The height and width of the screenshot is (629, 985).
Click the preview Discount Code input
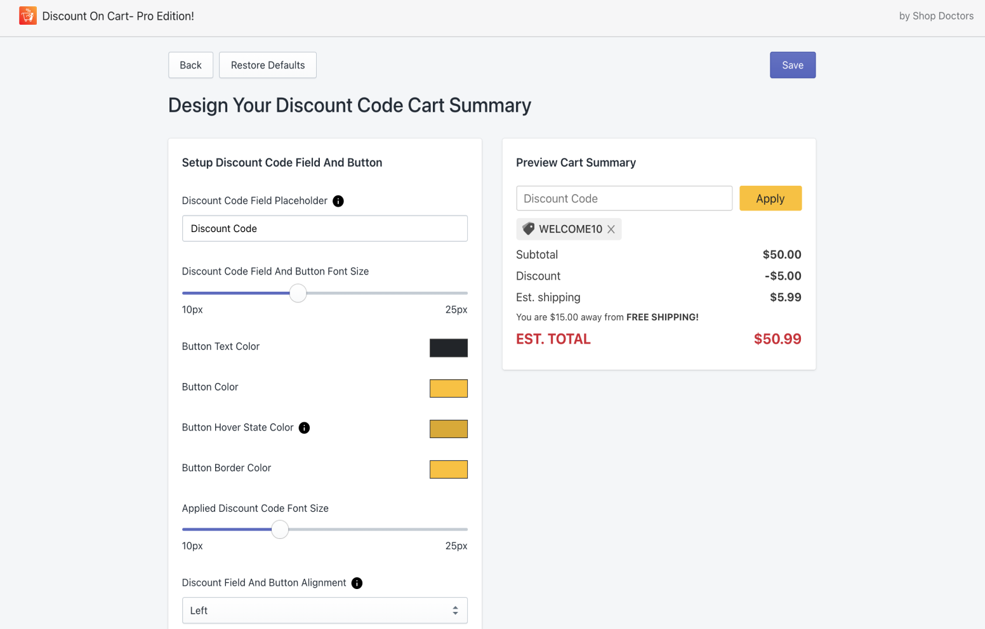pyautogui.click(x=624, y=198)
